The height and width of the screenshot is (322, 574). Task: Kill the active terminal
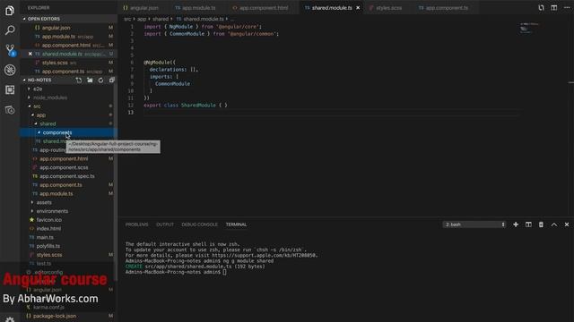541,225
